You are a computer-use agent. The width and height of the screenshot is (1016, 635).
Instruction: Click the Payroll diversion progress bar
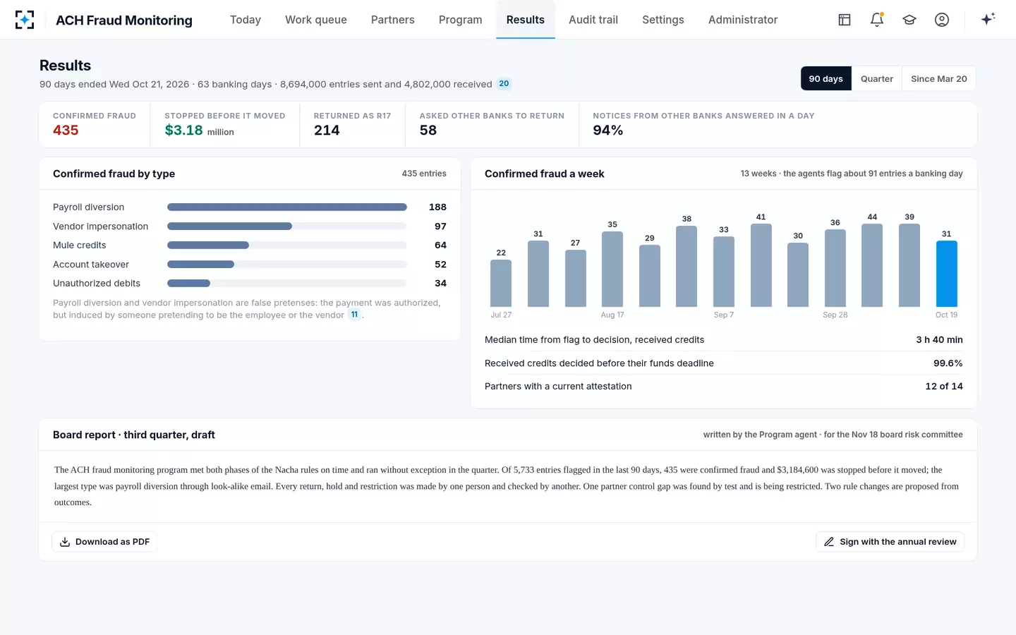pyautogui.click(x=287, y=207)
